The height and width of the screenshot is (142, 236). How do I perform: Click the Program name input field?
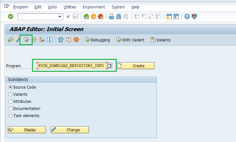[72, 66]
